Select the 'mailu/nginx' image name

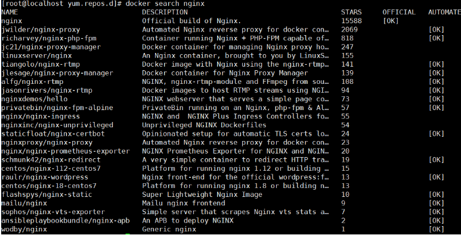[24, 203]
